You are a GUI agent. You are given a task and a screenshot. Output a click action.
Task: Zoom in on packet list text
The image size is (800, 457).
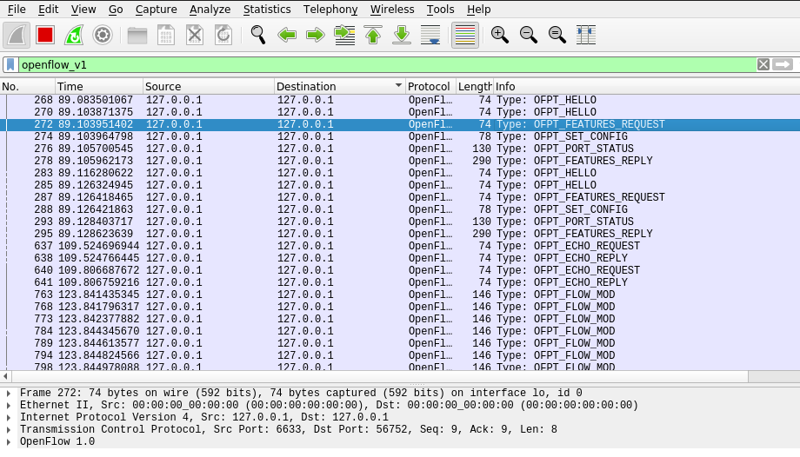[500, 35]
